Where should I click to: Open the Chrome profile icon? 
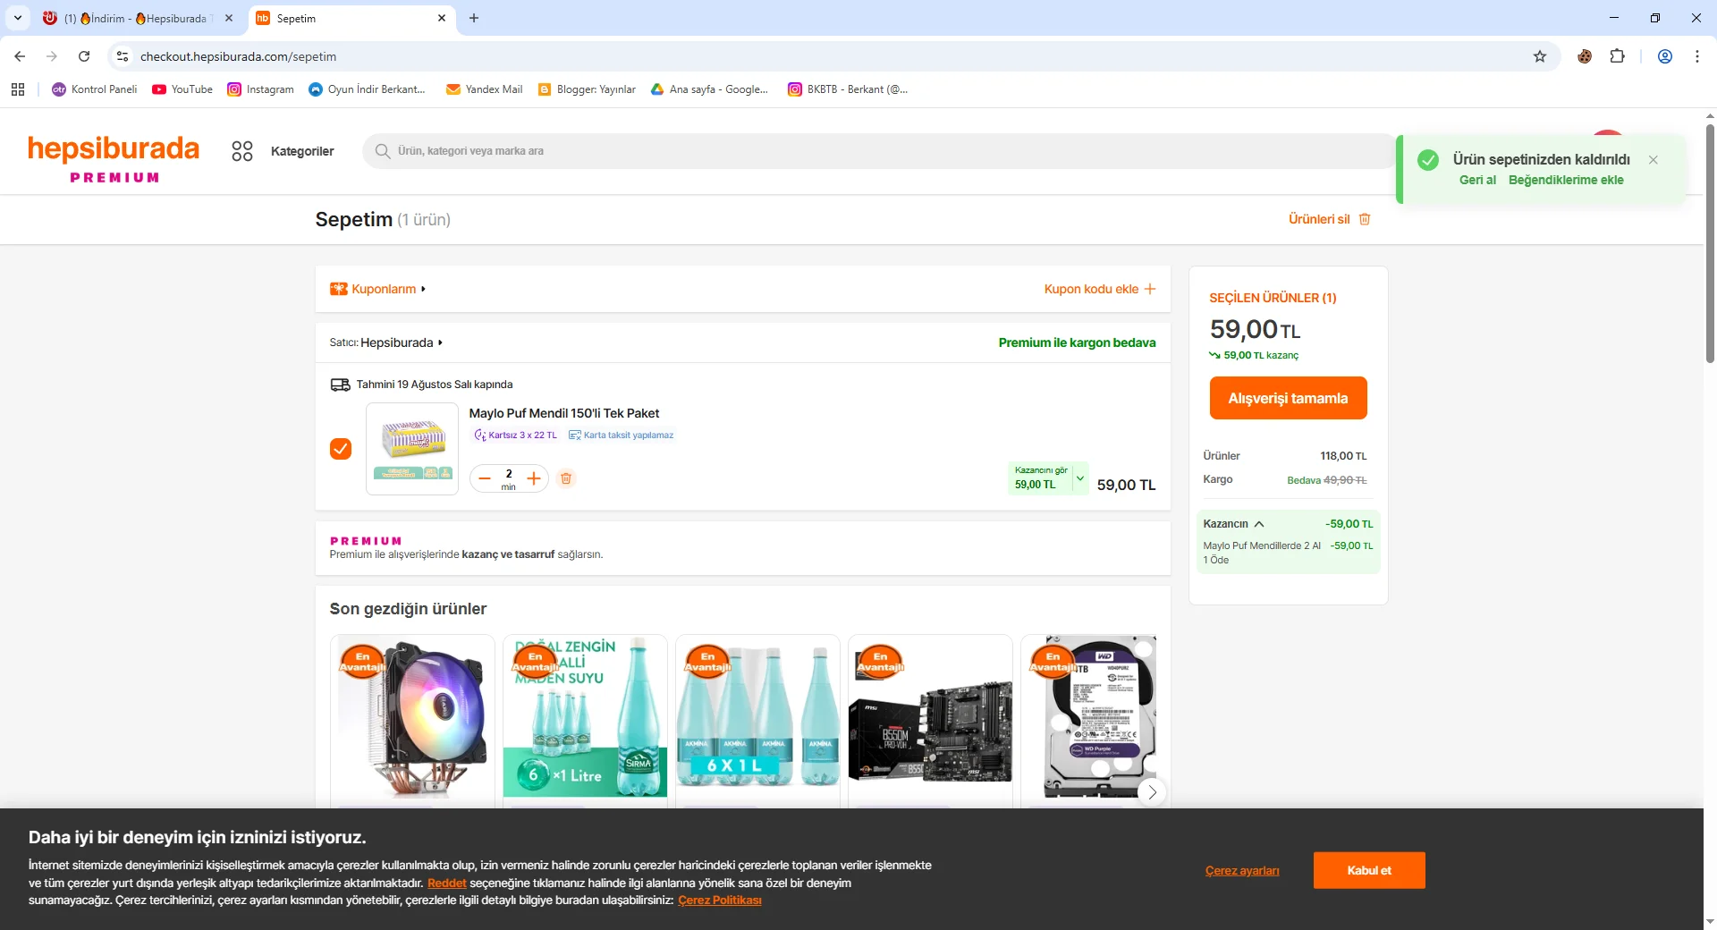pos(1665,56)
